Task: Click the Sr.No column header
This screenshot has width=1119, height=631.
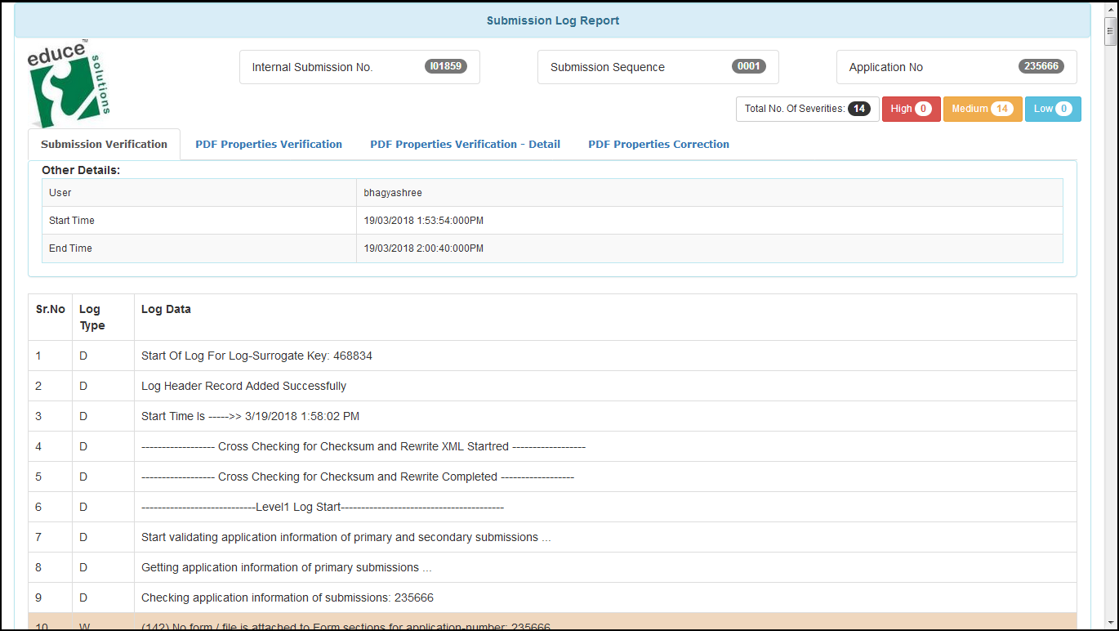Action: [x=51, y=310]
